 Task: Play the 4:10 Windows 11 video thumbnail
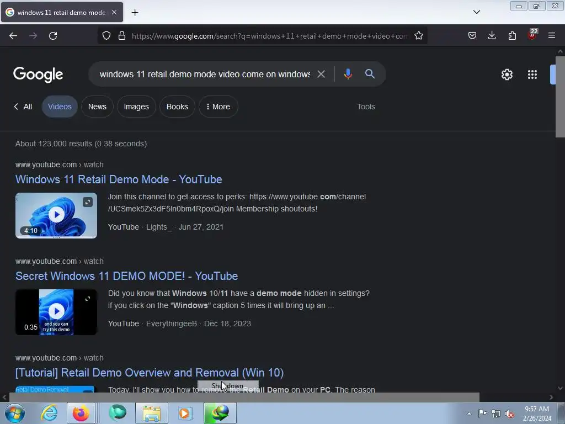point(56,215)
